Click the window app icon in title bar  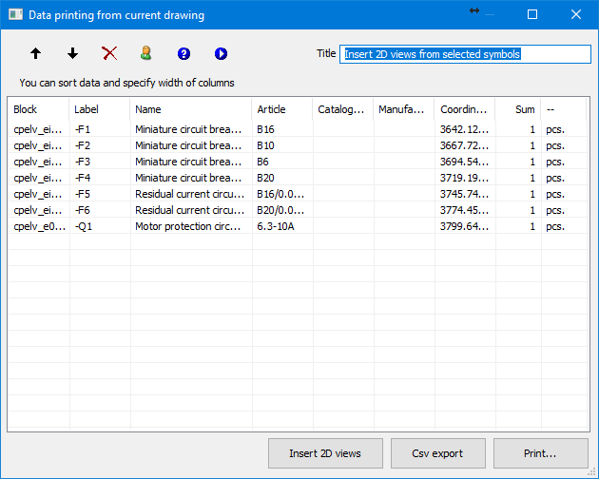(x=15, y=15)
